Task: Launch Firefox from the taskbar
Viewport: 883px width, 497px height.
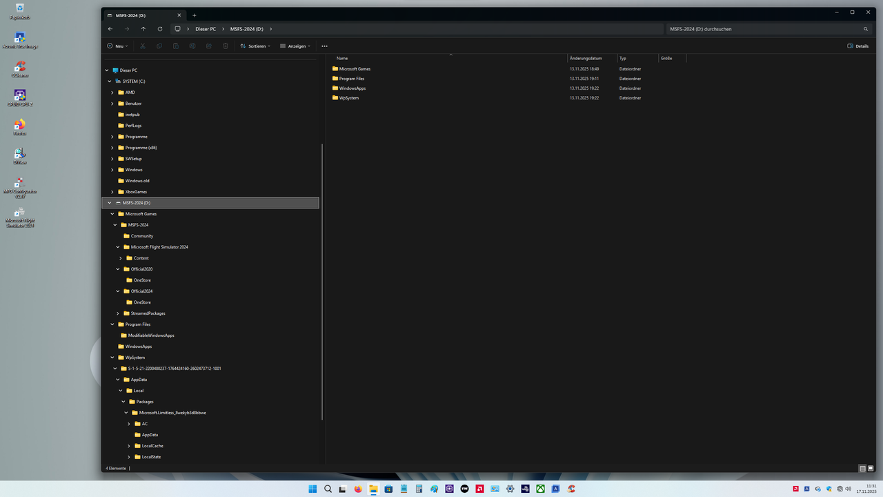Action: [358, 489]
